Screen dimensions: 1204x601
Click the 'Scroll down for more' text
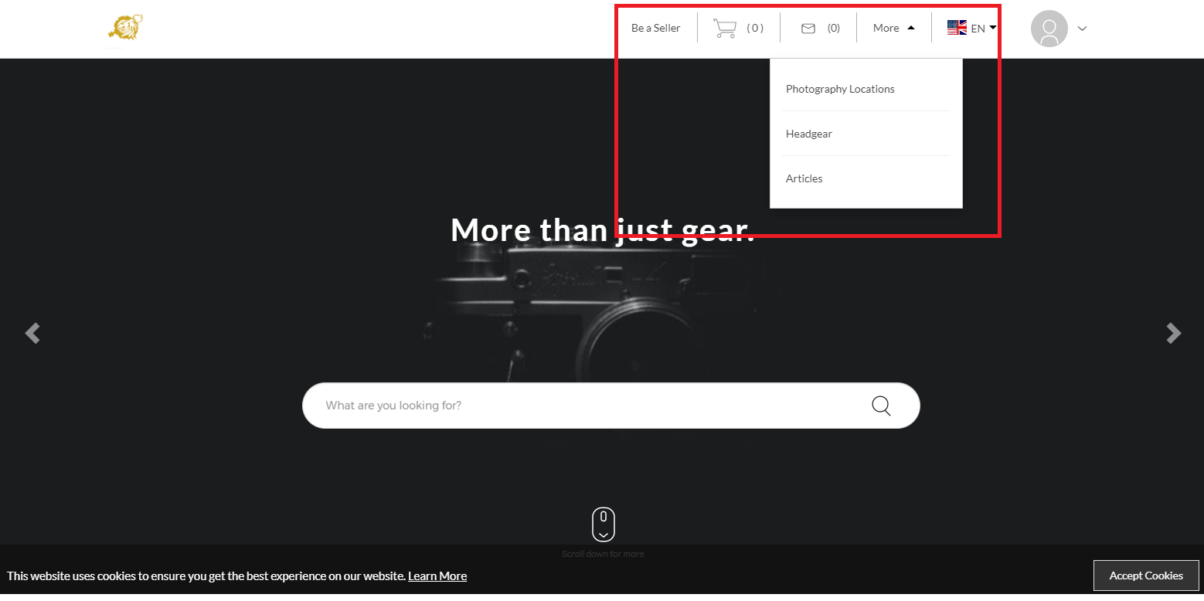pos(603,554)
